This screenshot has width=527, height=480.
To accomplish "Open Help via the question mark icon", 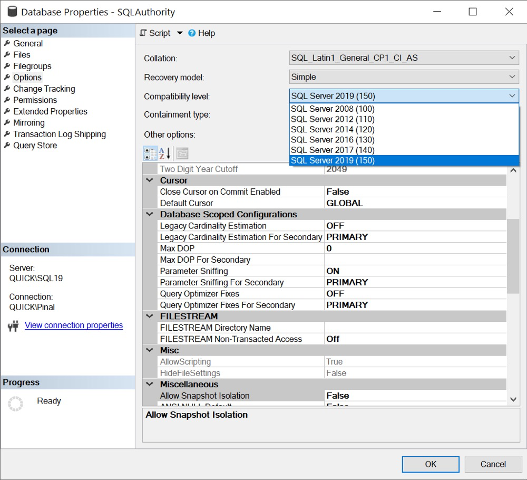I will 192,33.
